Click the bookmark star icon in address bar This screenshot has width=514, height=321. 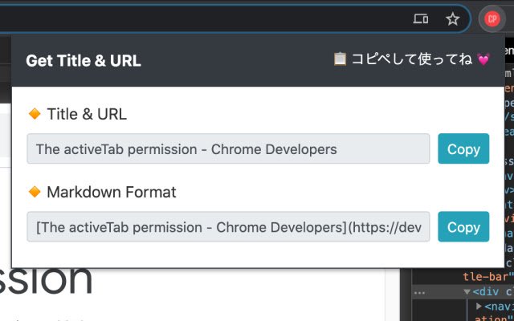tap(453, 19)
